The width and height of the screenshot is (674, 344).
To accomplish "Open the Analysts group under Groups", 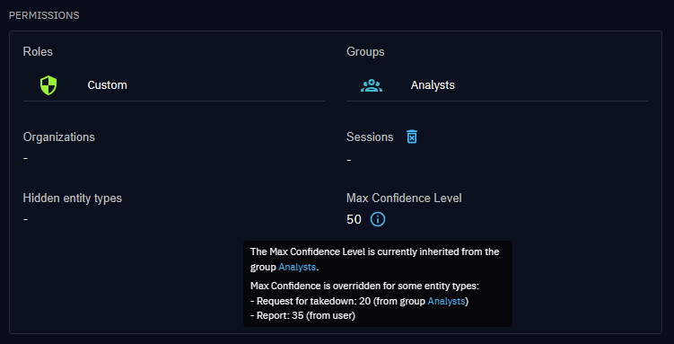I will click(497, 85).
